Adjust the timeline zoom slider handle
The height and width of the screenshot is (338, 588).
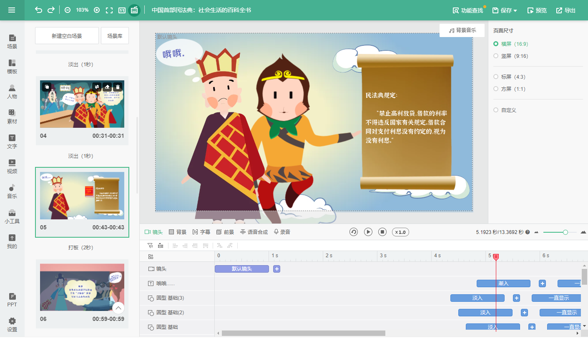(565, 232)
